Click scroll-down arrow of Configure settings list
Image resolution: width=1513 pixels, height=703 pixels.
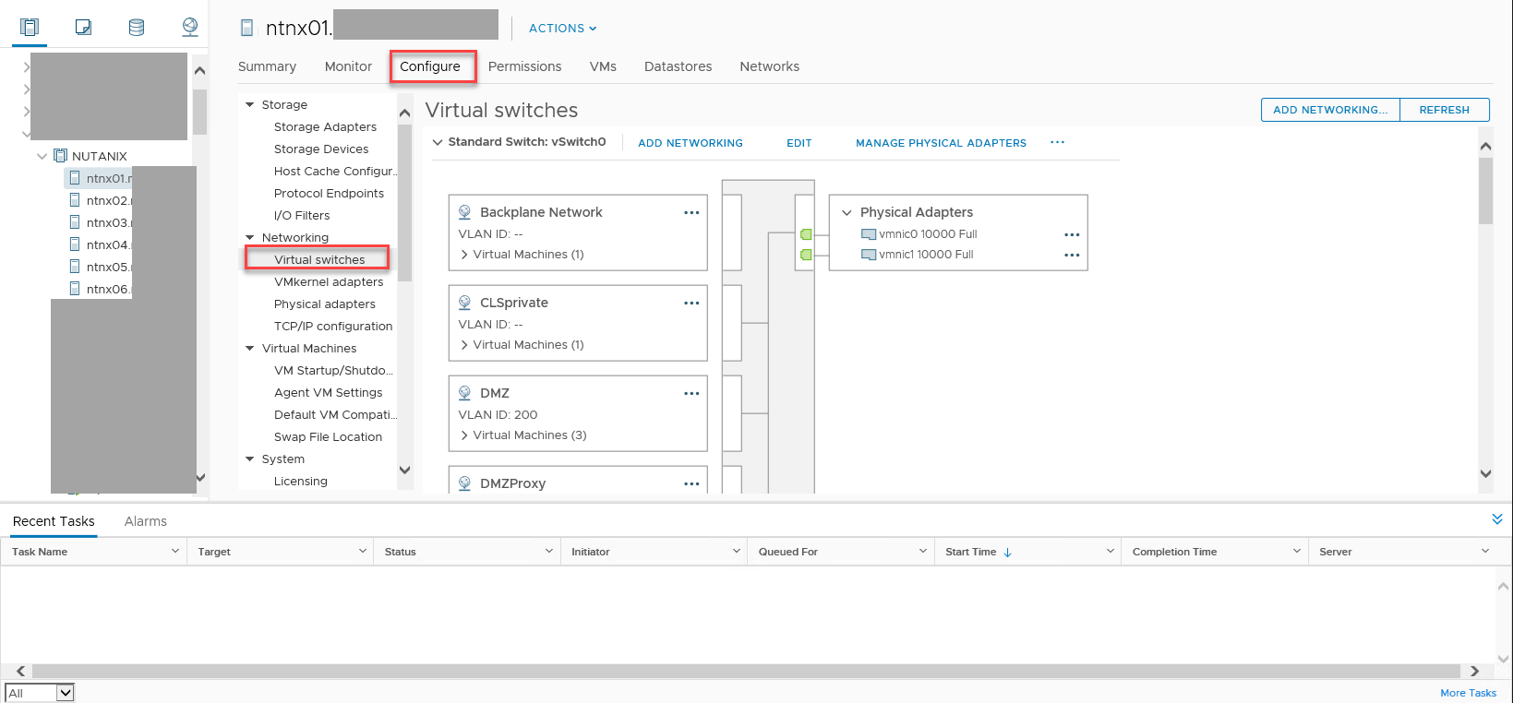(x=404, y=471)
